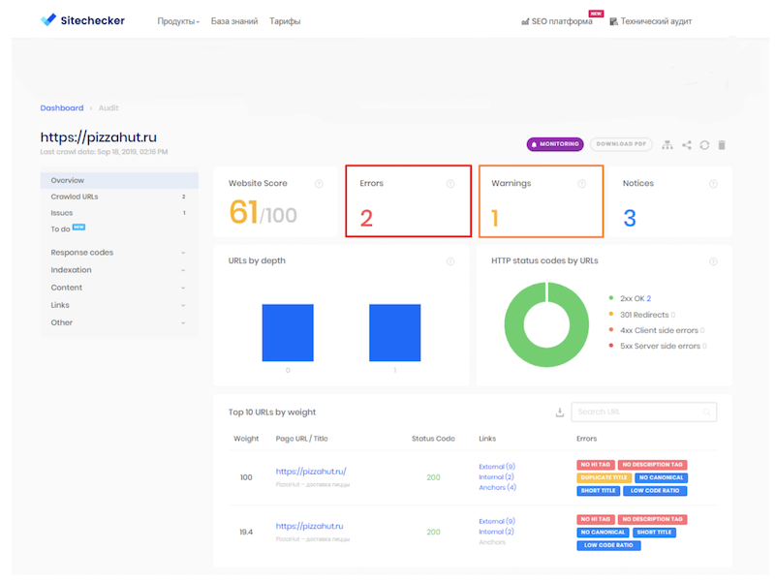Click External (9) in first row
Screen dimensions: 775x580
pyautogui.click(x=497, y=467)
